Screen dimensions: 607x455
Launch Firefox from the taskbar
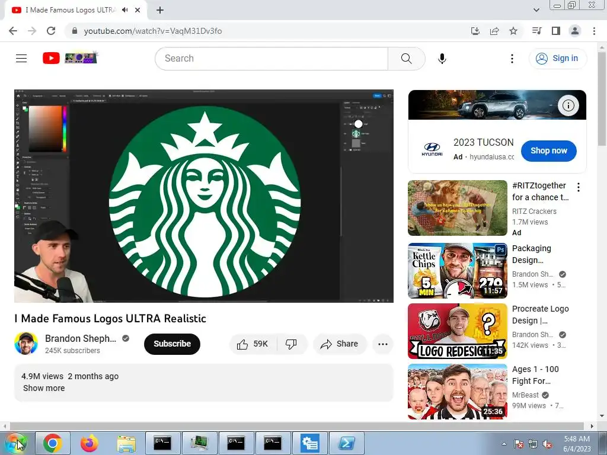coord(90,443)
